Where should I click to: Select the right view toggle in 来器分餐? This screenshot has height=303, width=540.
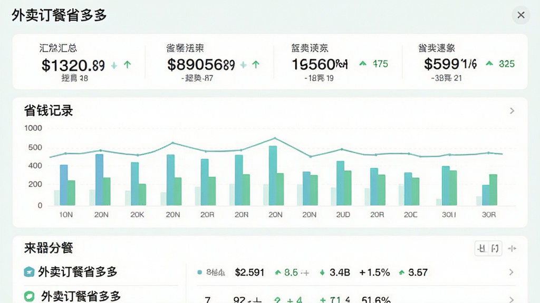[495, 248]
